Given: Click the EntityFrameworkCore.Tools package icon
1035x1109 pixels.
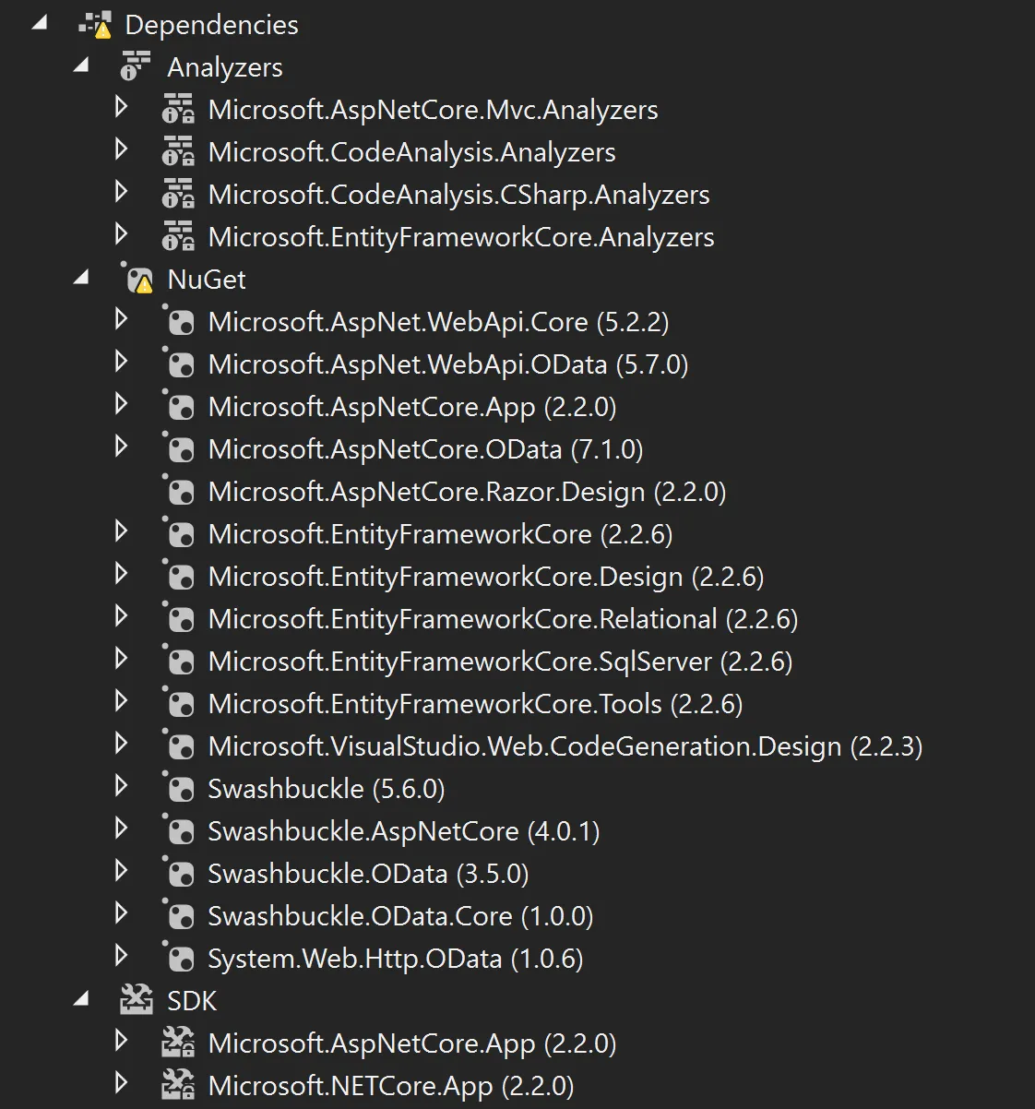Looking at the screenshot, I should click(179, 703).
